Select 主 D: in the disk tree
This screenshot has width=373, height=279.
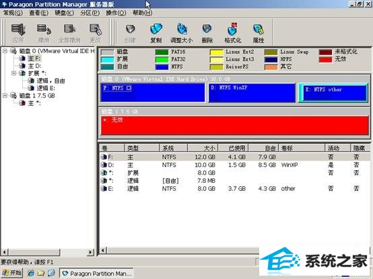click(x=34, y=66)
